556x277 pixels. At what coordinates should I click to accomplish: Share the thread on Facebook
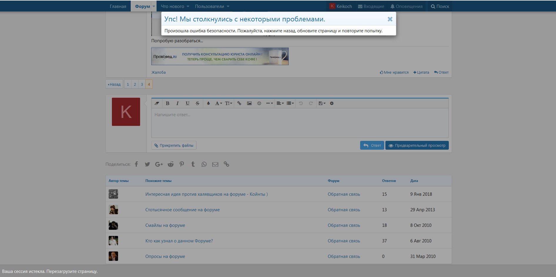[x=136, y=164]
